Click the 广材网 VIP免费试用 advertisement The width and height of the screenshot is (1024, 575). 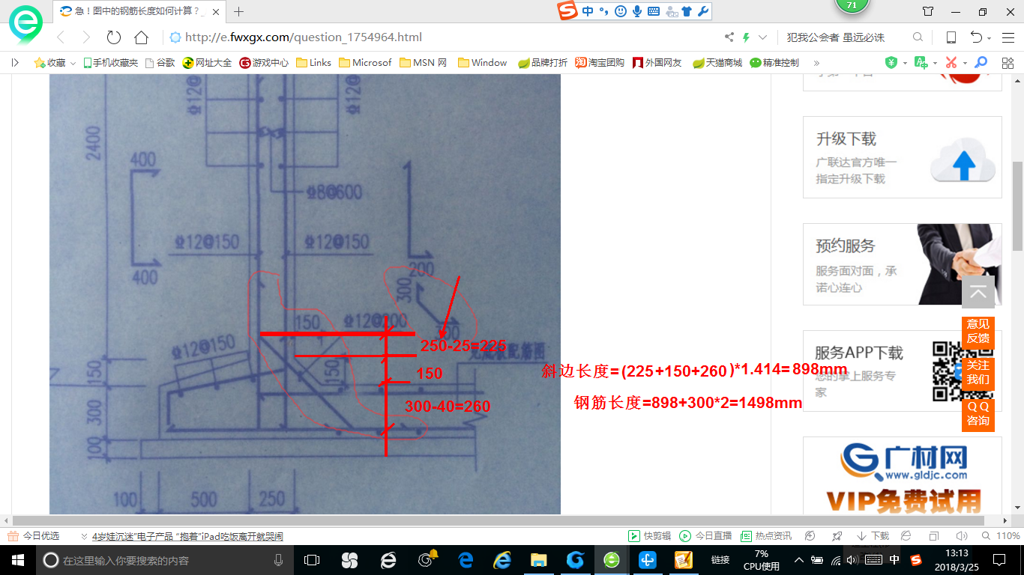tap(903, 476)
